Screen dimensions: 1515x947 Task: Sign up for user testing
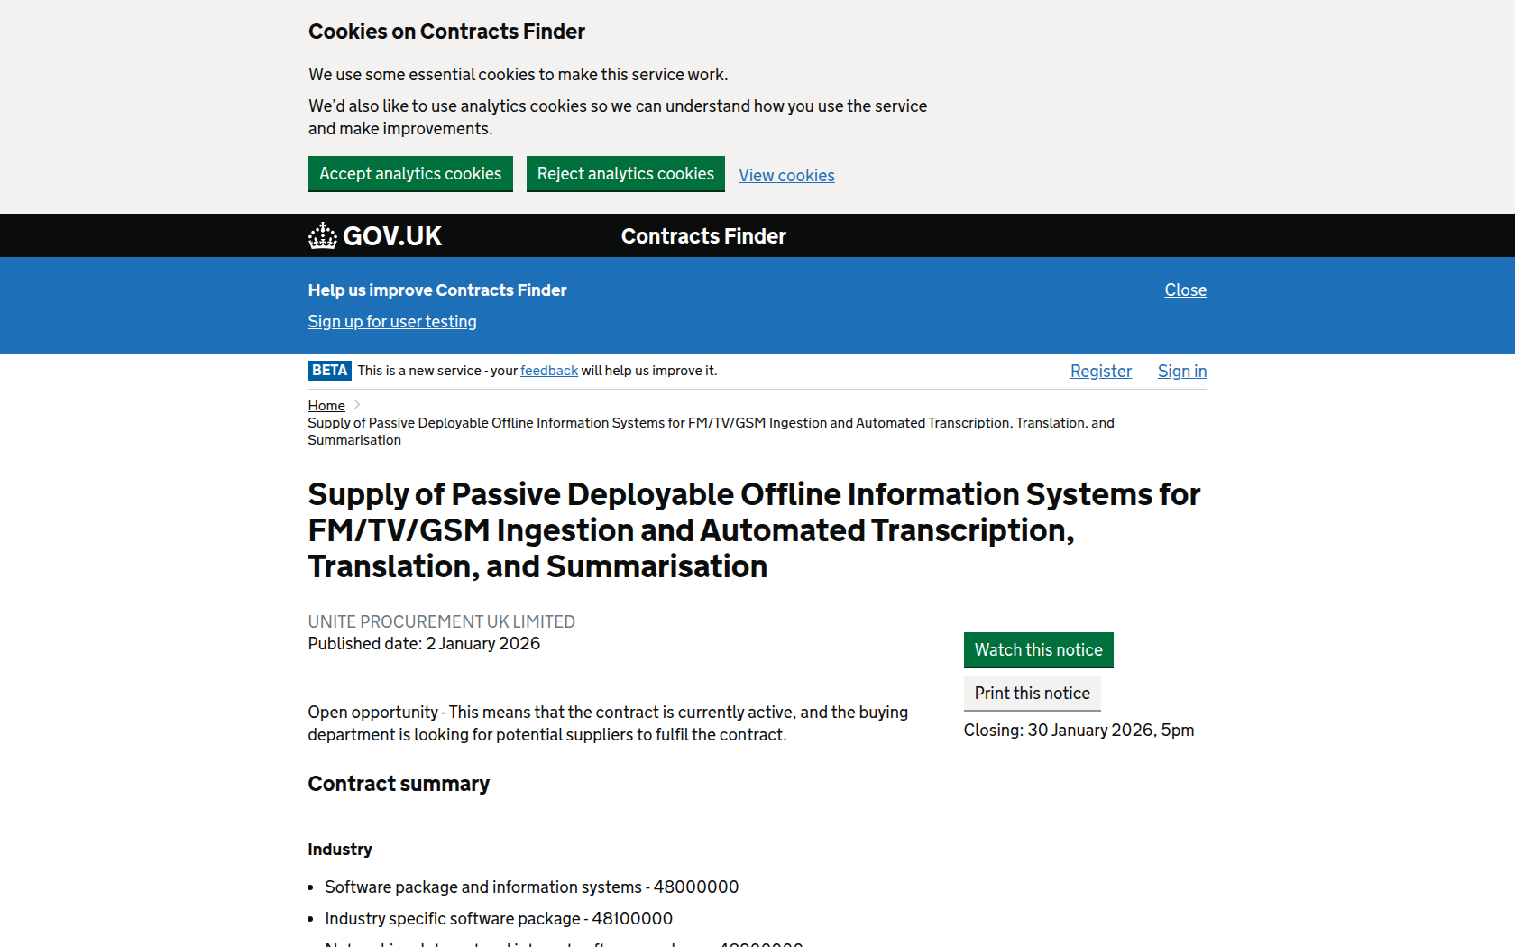click(x=392, y=322)
